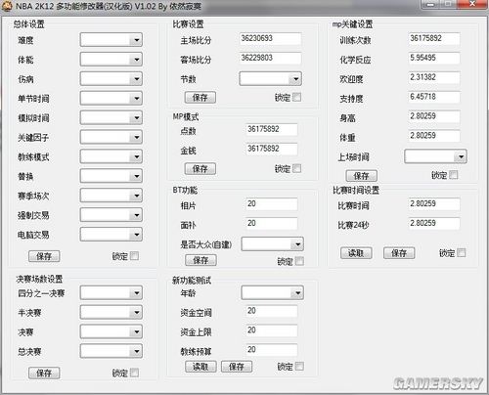Save the 决赛场数设置 values
489x395 pixels.
click(x=44, y=373)
